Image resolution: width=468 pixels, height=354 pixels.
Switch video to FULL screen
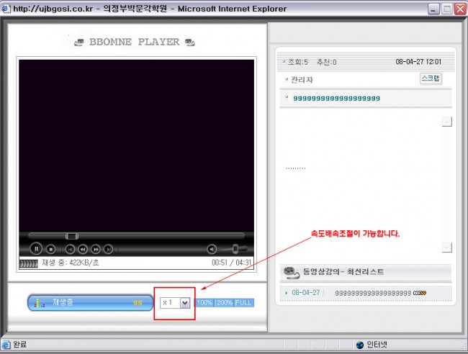click(x=244, y=303)
